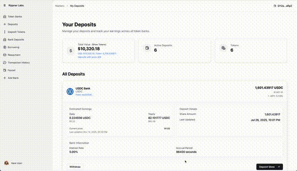297x171 pixels.
Task: Click the Borrowing coin icon
Action: [x=5, y=47]
